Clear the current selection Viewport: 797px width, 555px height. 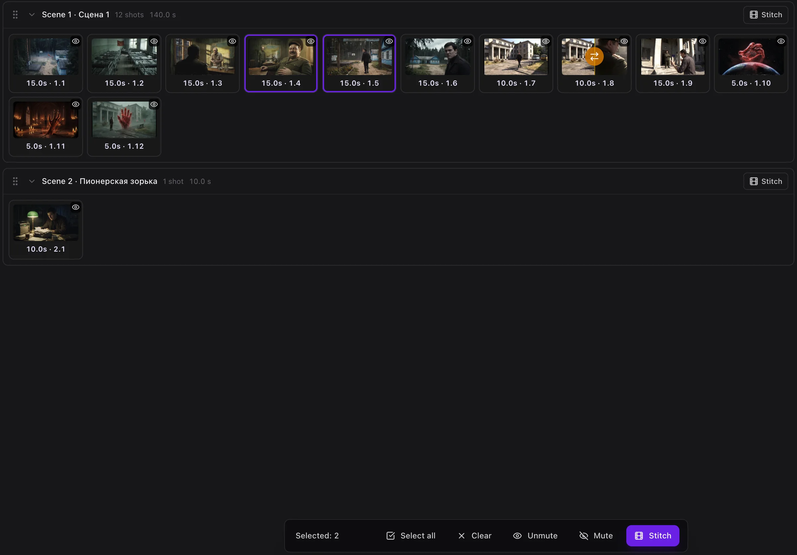[475, 535]
